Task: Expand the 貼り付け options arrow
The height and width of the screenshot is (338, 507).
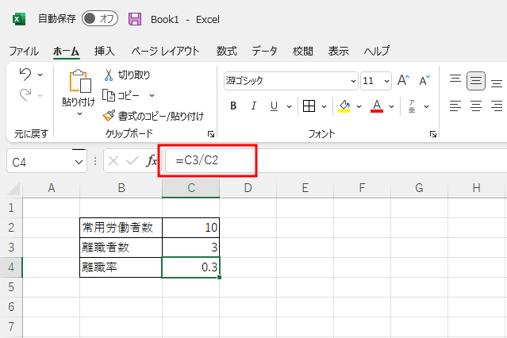Action: coord(79,113)
